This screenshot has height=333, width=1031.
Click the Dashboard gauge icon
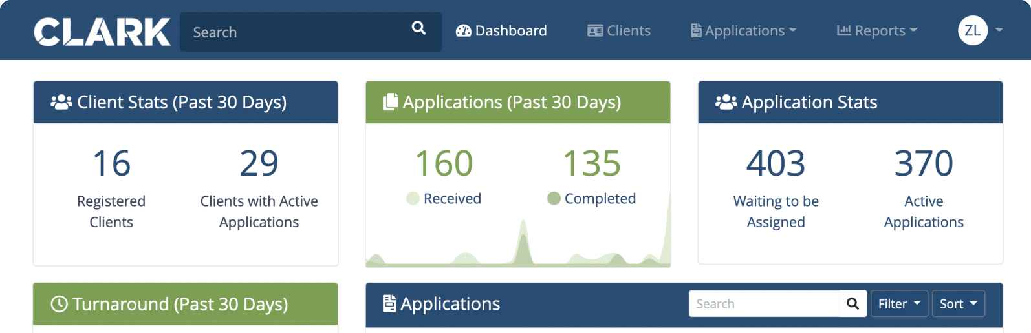tap(463, 30)
